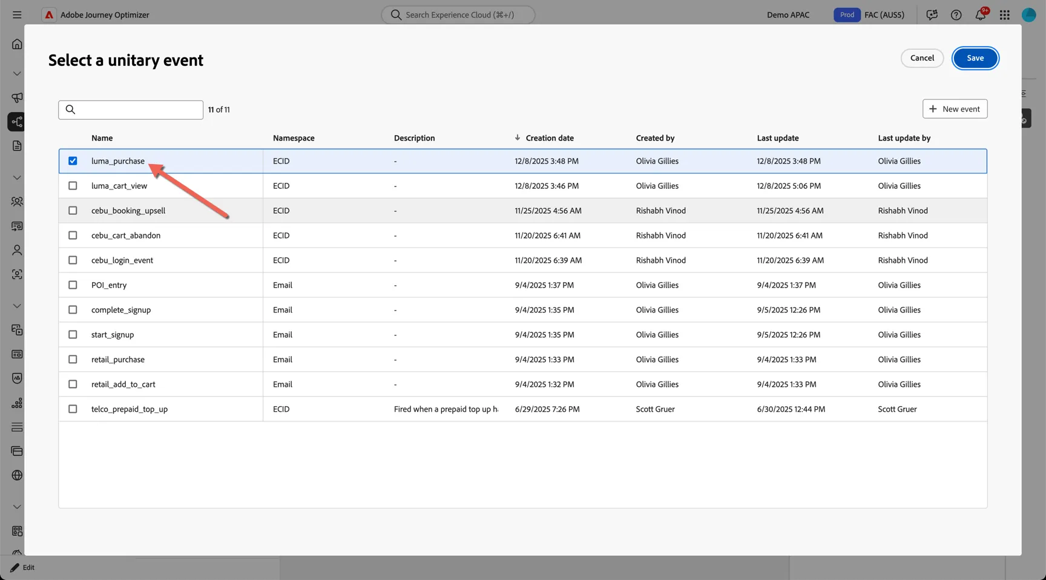
Task: Check the telco_prepaid_top_up checkbox
Action: click(x=73, y=409)
